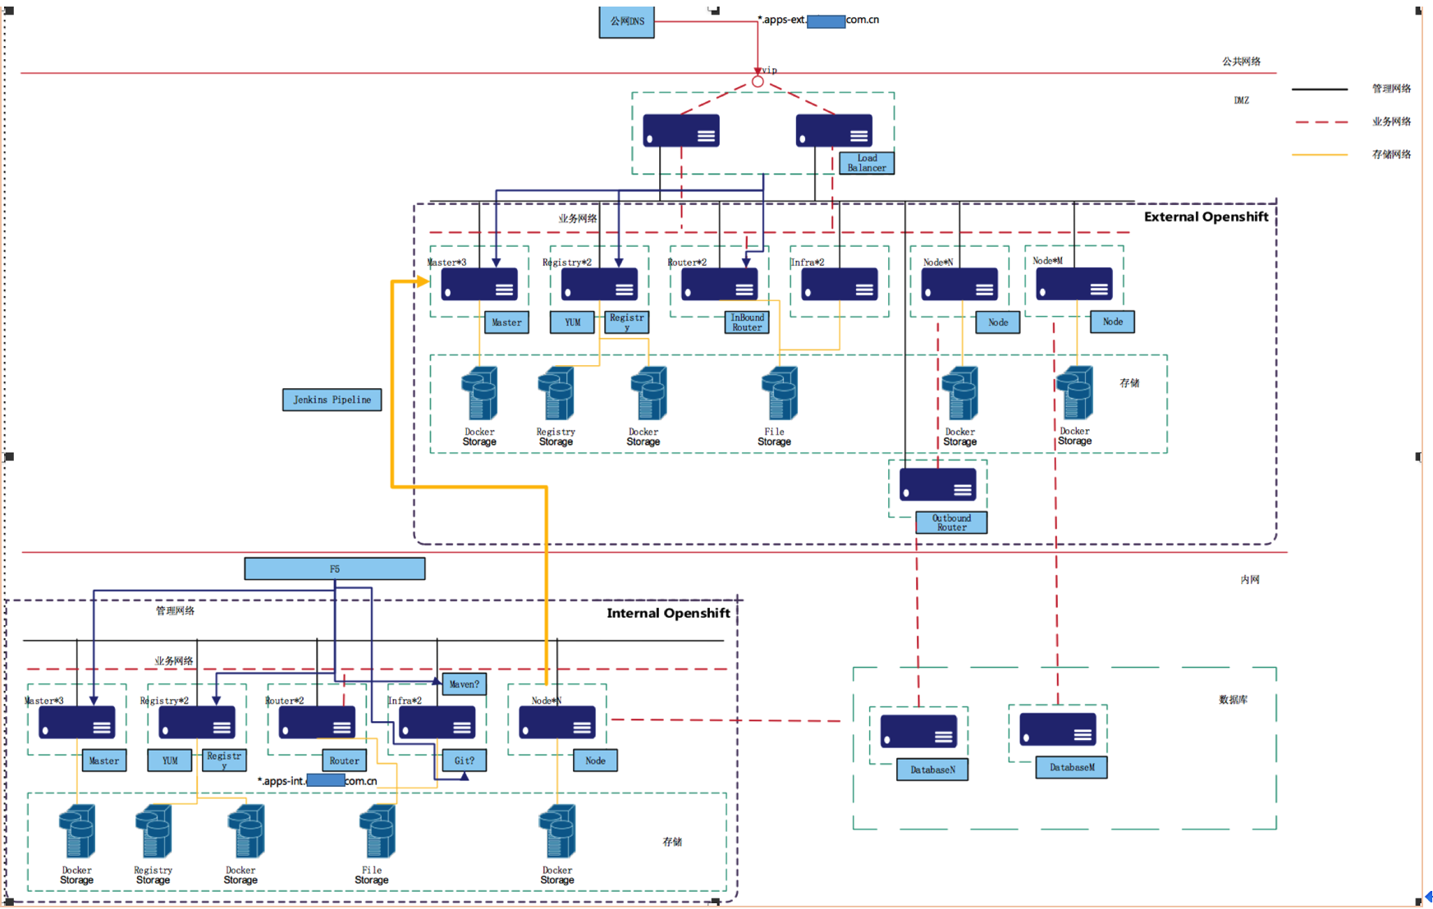Click the 管理网络 legend entry
The image size is (1433, 909).
pos(1391,89)
